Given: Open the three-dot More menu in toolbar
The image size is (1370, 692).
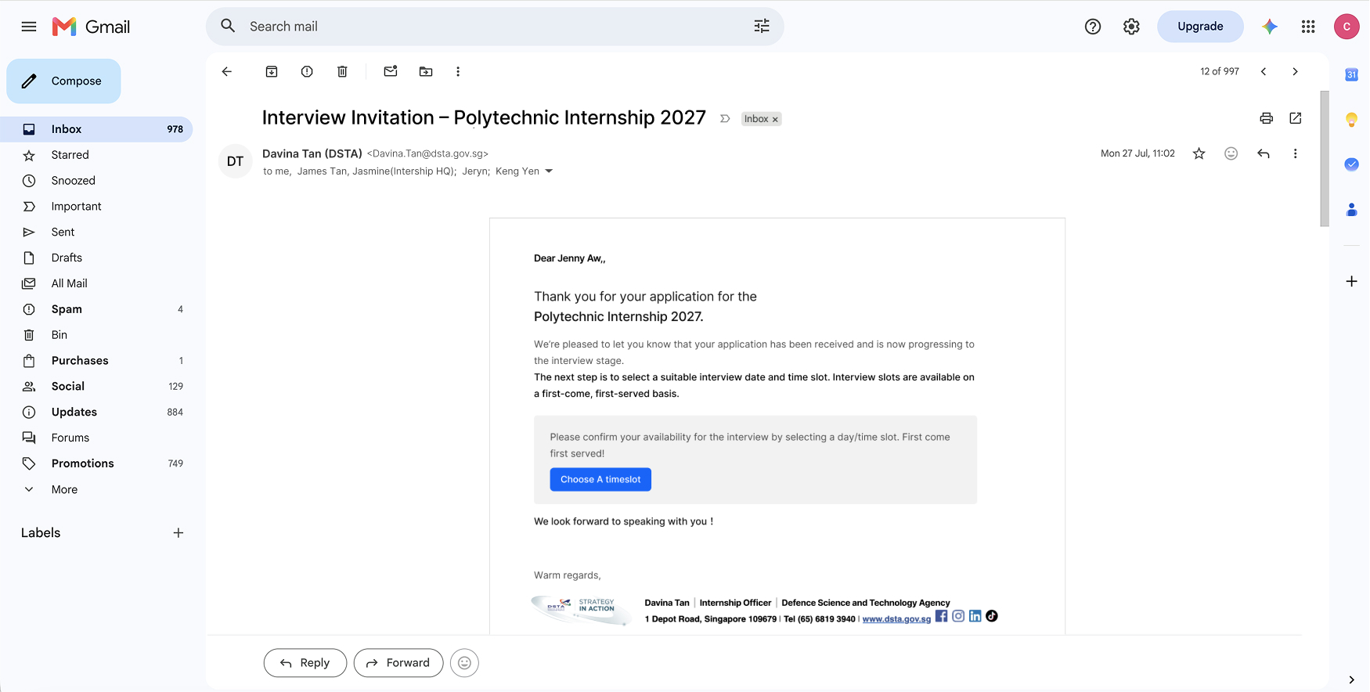Looking at the screenshot, I should (x=458, y=72).
